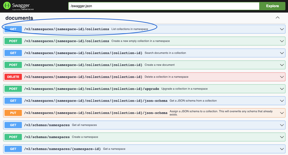This screenshot has width=288, height=155.
Task: Click GET badge for Get all namespaces
Action: coord(13,125)
